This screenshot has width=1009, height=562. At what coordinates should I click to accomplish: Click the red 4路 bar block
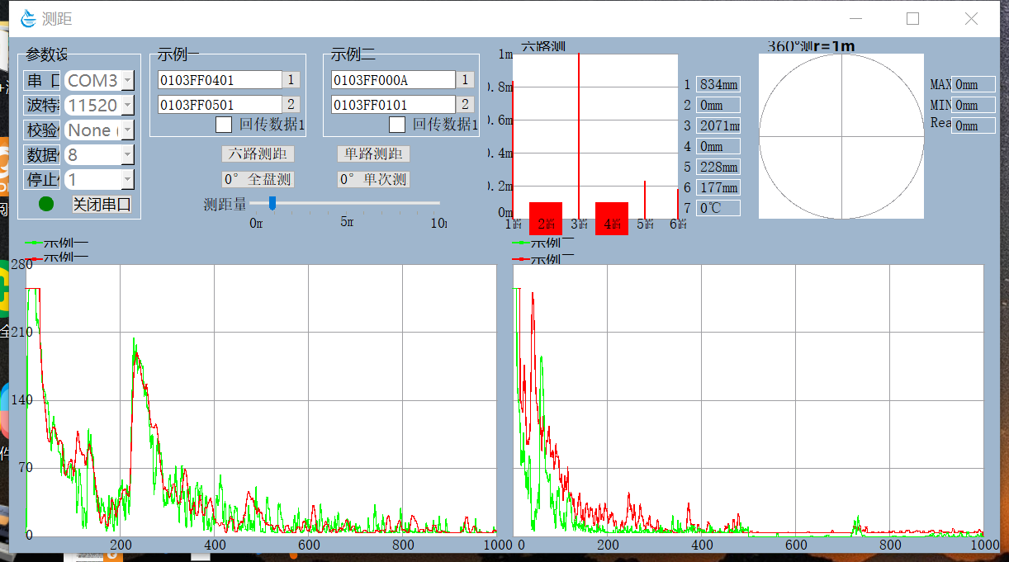tap(611, 219)
